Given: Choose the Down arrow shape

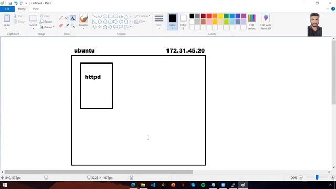Looking at the screenshot, I should tap(94, 27).
